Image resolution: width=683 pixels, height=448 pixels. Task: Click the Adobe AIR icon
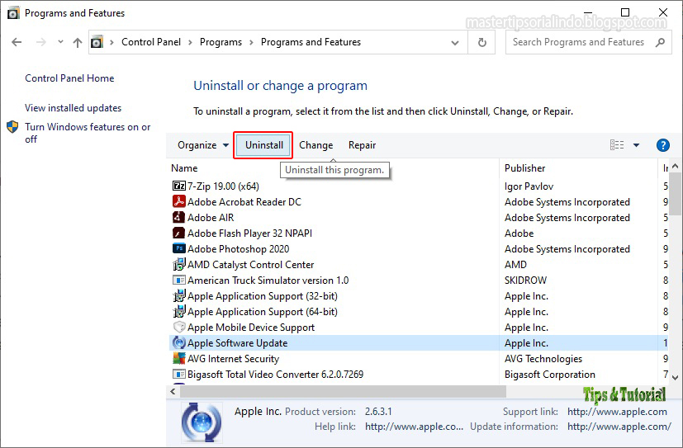click(179, 218)
